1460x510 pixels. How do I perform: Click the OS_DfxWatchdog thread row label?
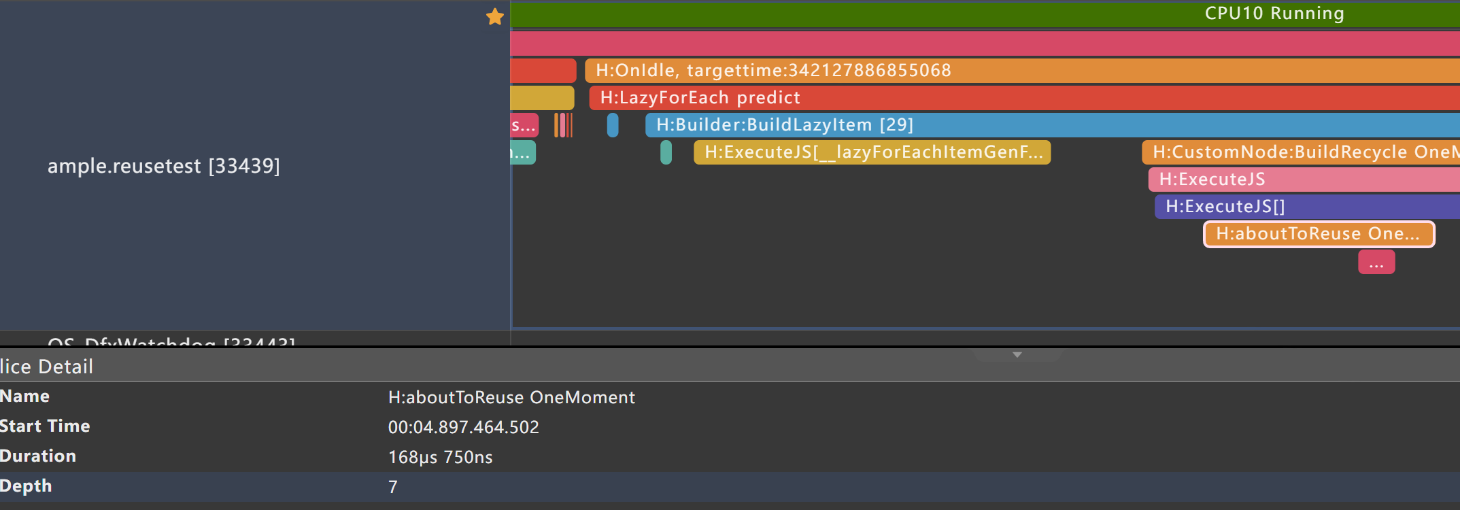(x=171, y=341)
